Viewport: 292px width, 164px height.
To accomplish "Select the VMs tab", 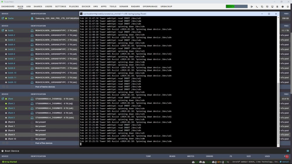I will [95, 6].
